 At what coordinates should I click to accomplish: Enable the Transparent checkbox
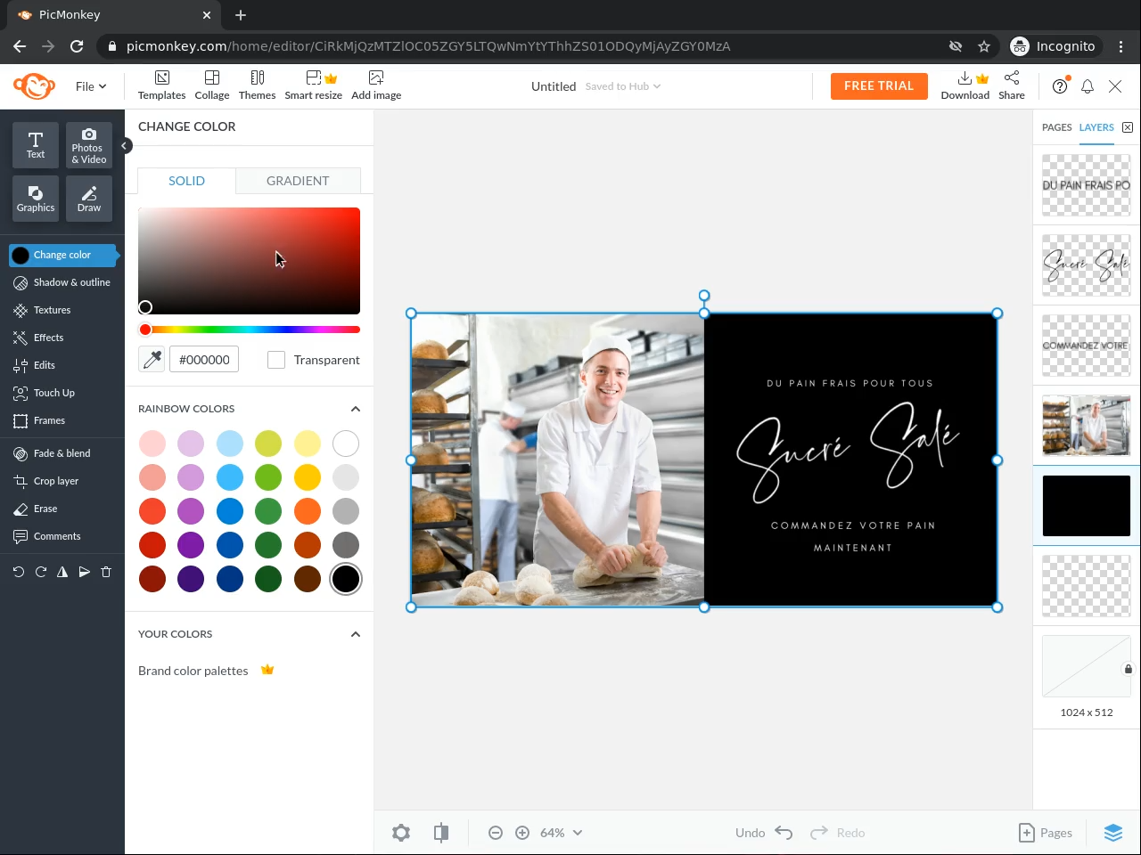pyautogui.click(x=276, y=360)
